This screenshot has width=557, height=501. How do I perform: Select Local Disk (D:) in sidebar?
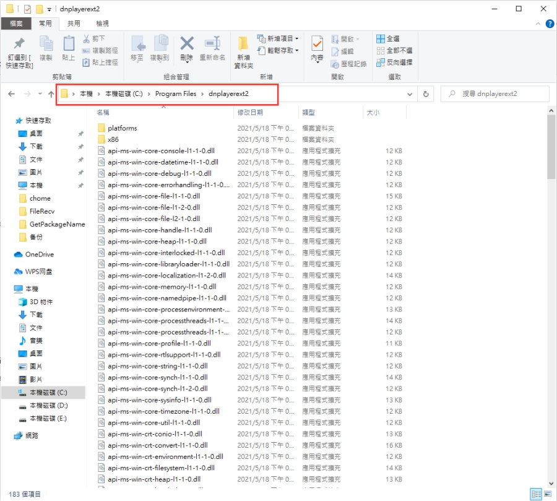[x=43, y=406]
